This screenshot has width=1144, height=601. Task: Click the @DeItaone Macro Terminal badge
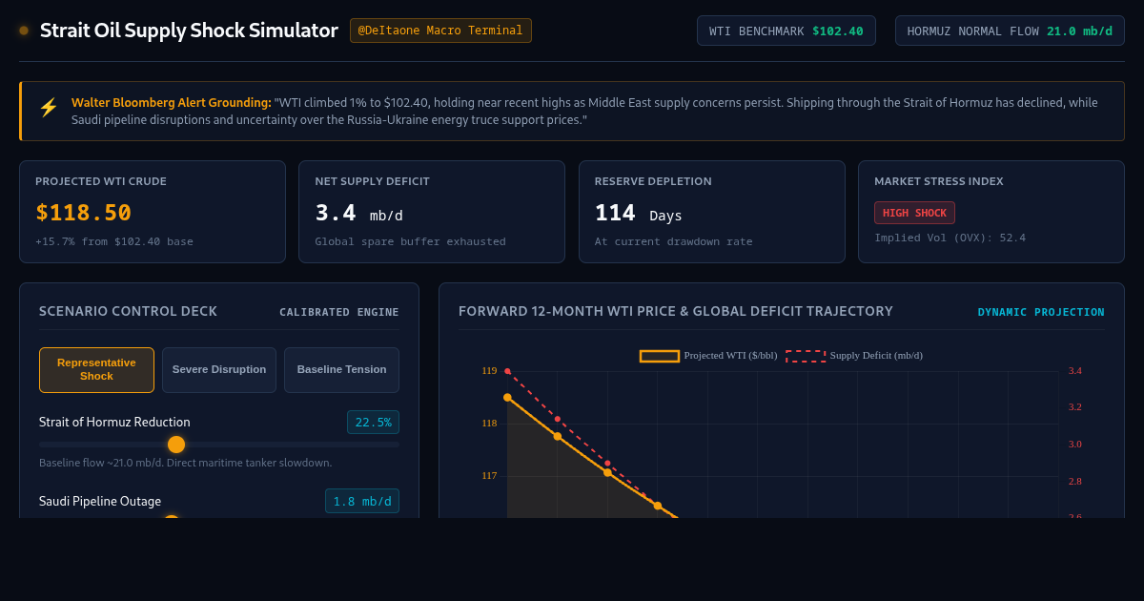tap(440, 31)
